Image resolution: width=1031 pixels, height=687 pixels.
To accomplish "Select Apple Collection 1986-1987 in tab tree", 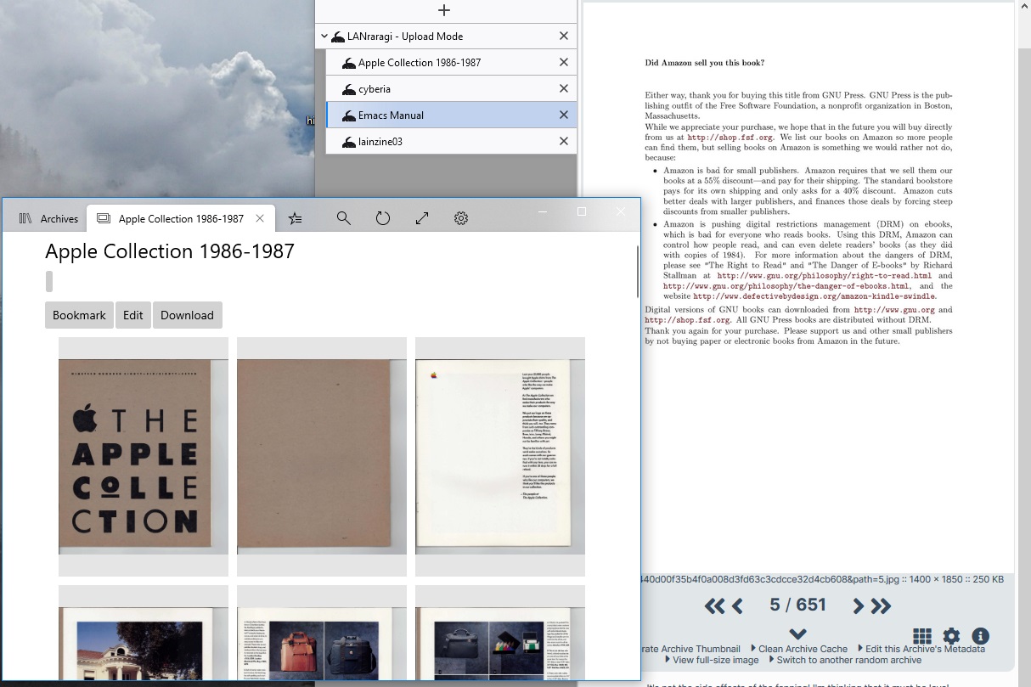I will click(420, 63).
